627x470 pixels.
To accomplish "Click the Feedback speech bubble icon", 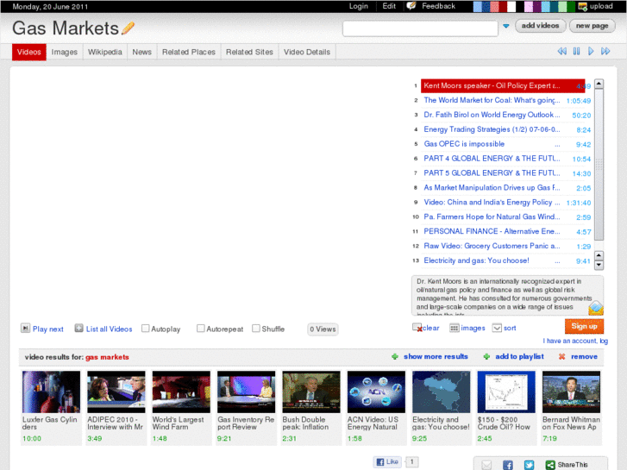I will [x=411, y=6].
